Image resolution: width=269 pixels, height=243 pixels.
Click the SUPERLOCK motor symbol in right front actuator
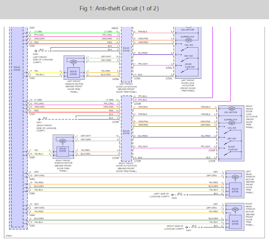coord(232,123)
